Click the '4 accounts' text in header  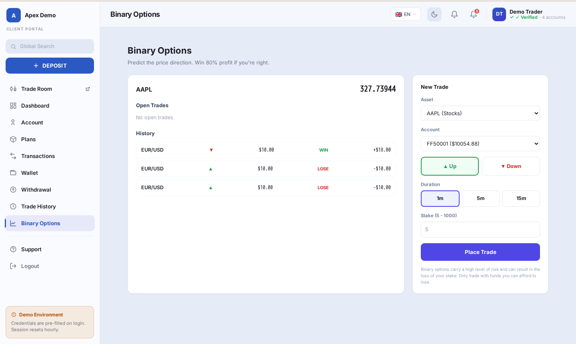tap(554, 17)
